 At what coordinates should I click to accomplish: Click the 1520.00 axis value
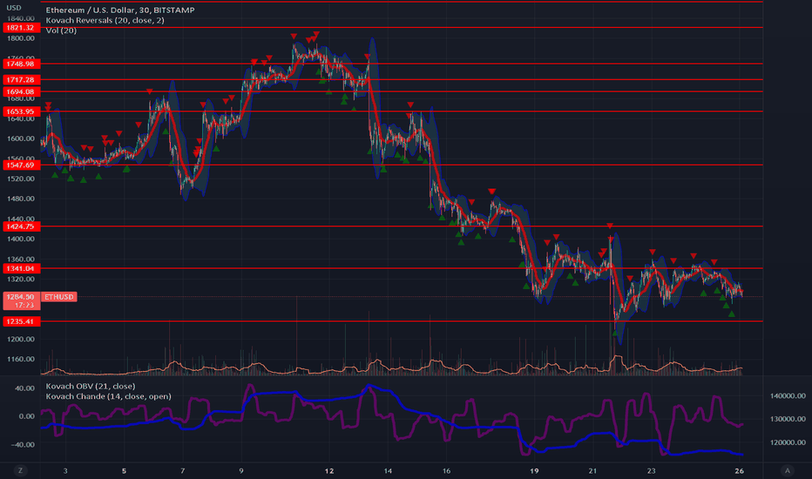21,179
